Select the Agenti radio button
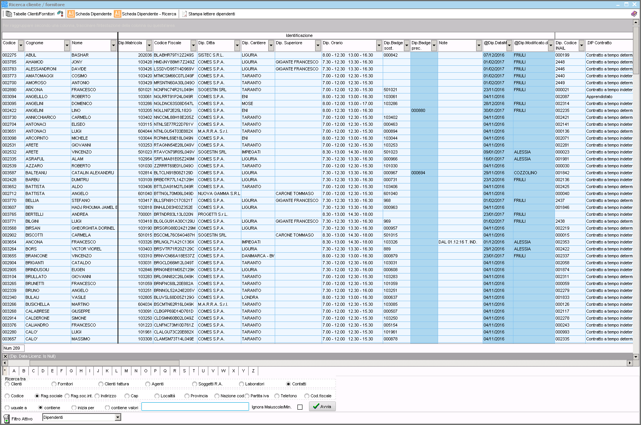641x425 pixels. point(148,384)
